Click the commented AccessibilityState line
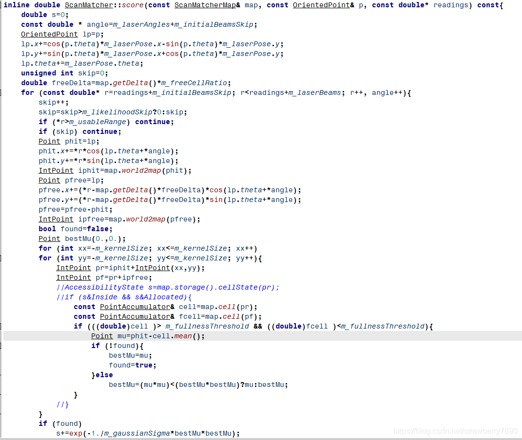 [x=168, y=287]
